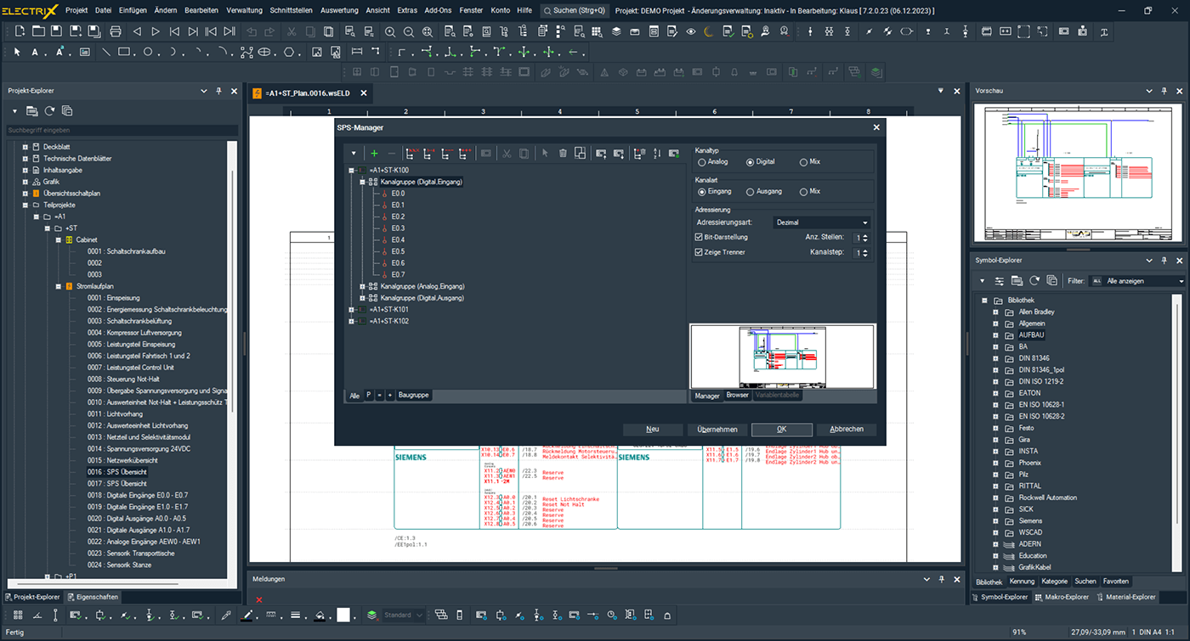Click the trash delete icon in SPS-Manager toolbar

tap(563, 153)
